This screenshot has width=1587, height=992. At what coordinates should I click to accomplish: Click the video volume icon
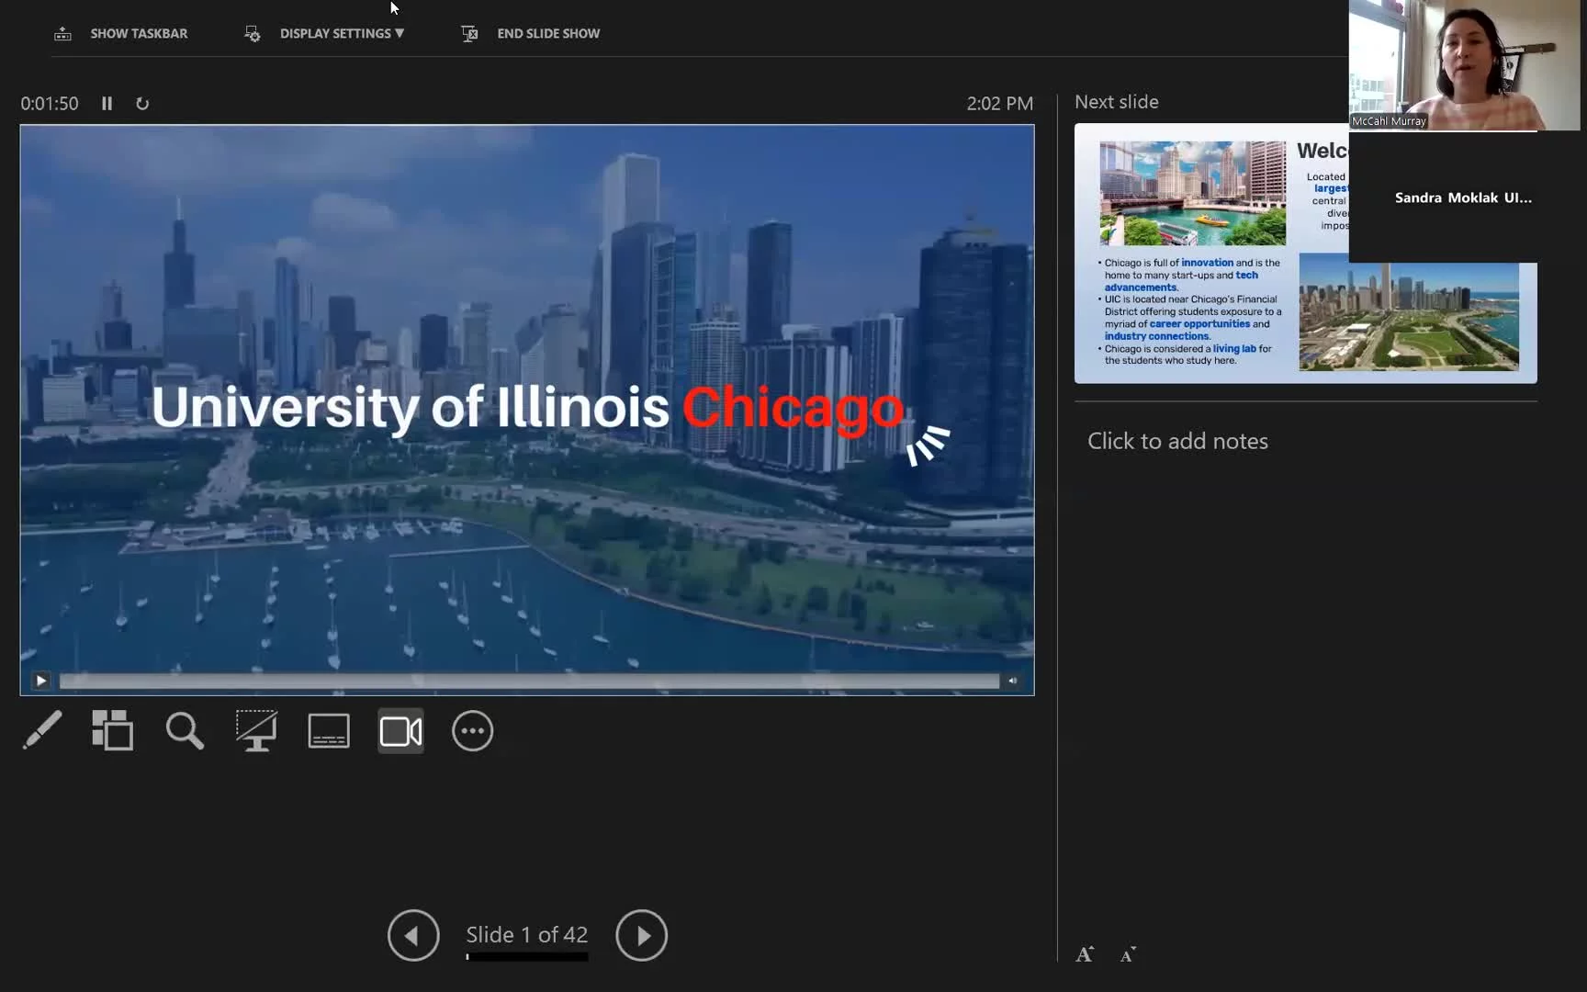coord(1013,681)
